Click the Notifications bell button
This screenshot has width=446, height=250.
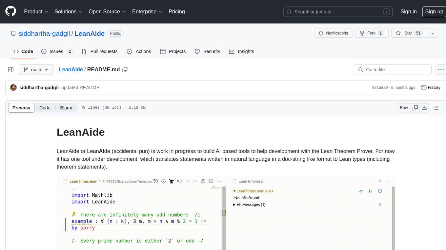(x=333, y=33)
